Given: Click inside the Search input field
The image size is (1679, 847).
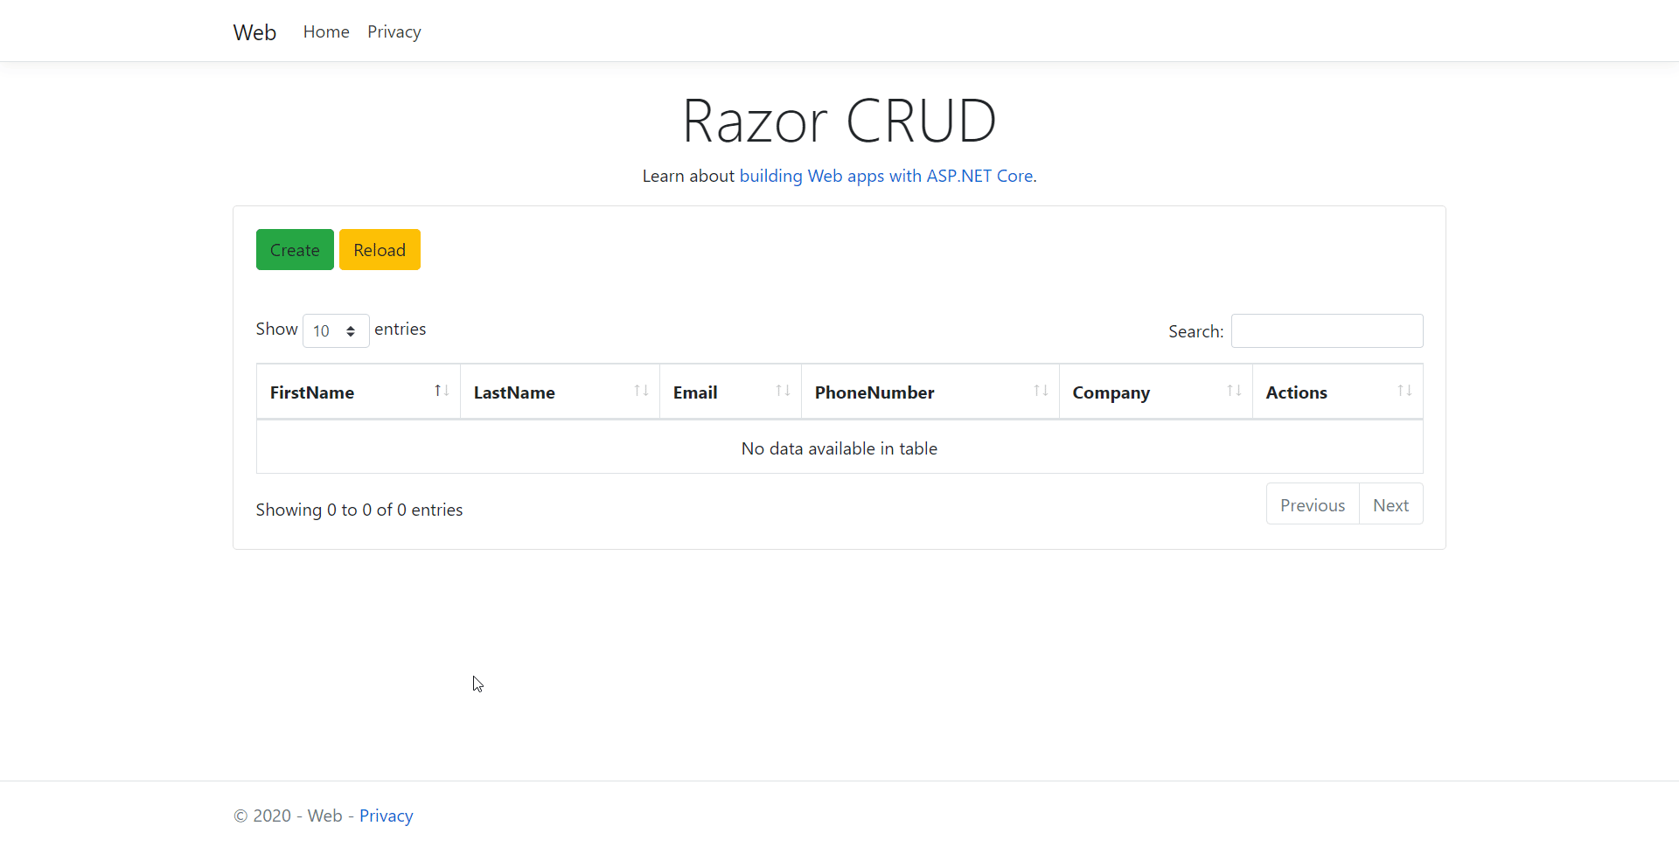Looking at the screenshot, I should click(x=1326, y=330).
